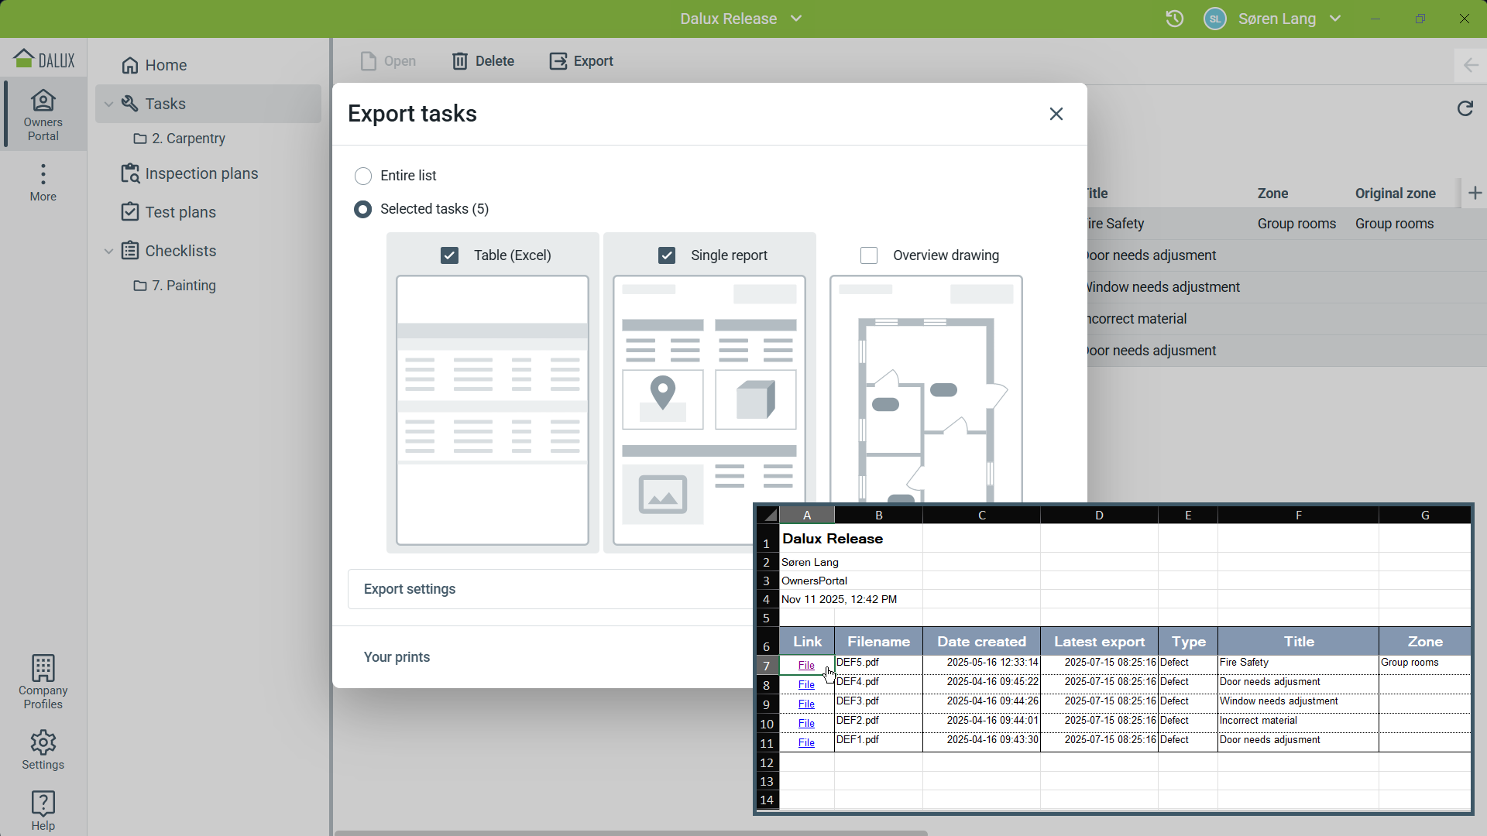Open the File link for DEF1.pdf
The width and height of the screenshot is (1487, 836).
(x=806, y=743)
